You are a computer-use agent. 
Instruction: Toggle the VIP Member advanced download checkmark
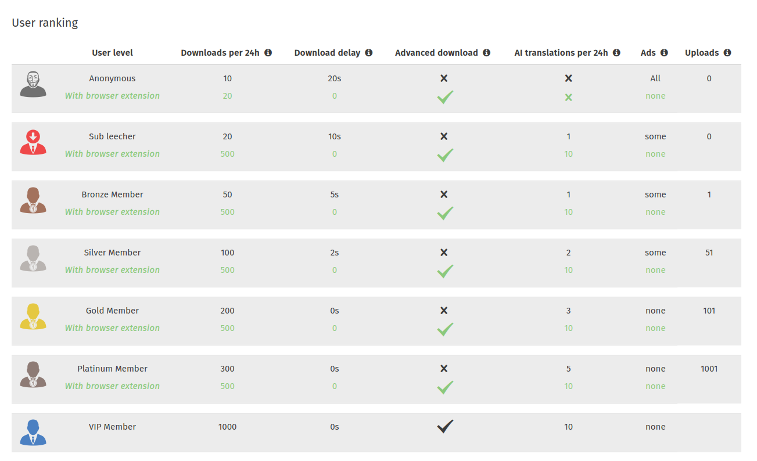pos(444,426)
